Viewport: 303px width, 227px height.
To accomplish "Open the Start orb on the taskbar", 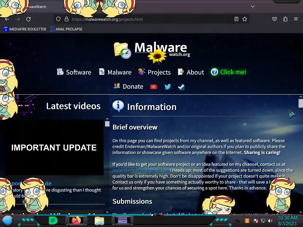I will (x=8, y=220).
